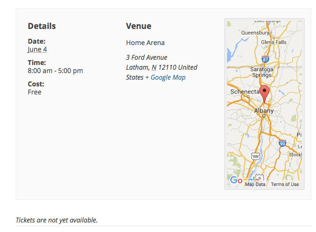Screen dimensions: 316x232
Task: Click the US Route 9W shield
Action: click(255, 155)
